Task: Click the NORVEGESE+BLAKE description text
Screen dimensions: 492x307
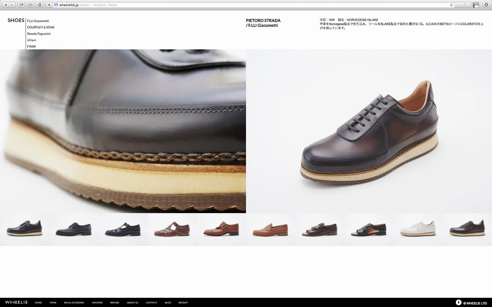Action: [x=362, y=20]
